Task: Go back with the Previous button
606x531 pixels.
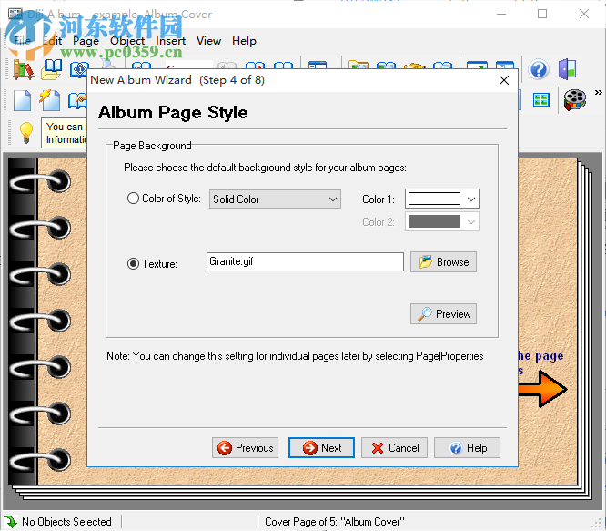Action: pyautogui.click(x=245, y=448)
